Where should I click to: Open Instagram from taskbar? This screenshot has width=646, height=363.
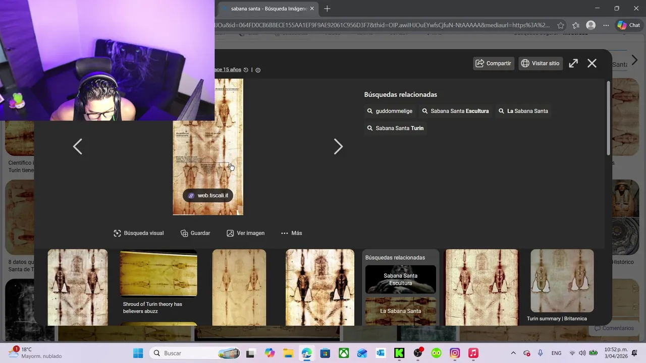click(x=455, y=353)
